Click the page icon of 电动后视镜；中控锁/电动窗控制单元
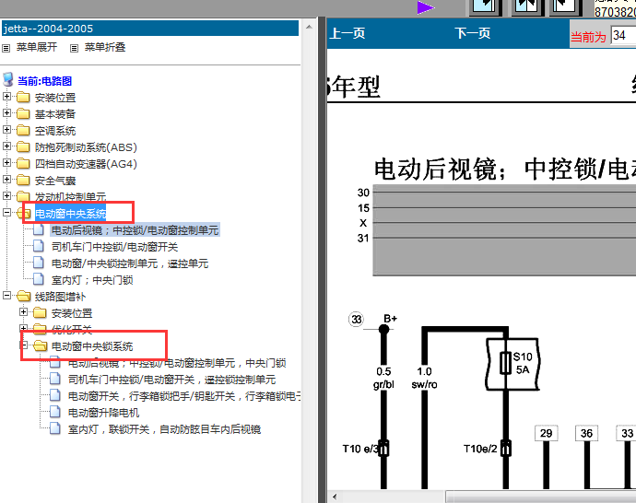 (39, 229)
